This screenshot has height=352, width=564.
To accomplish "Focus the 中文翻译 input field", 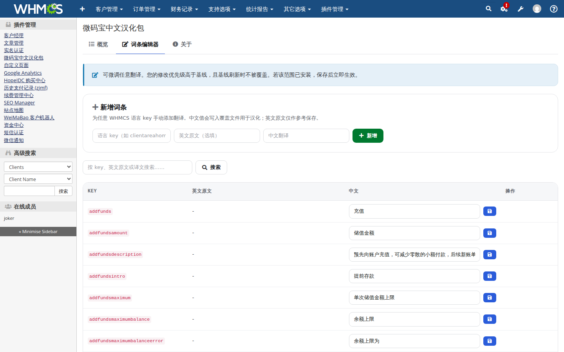I will click(306, 136).
